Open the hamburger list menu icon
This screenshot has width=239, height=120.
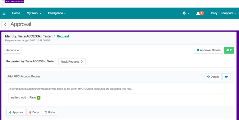4,13
